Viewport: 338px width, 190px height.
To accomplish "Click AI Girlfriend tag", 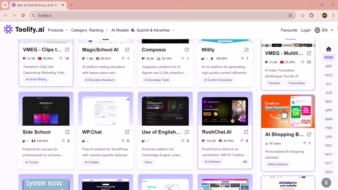I will (x=212, y=161).
